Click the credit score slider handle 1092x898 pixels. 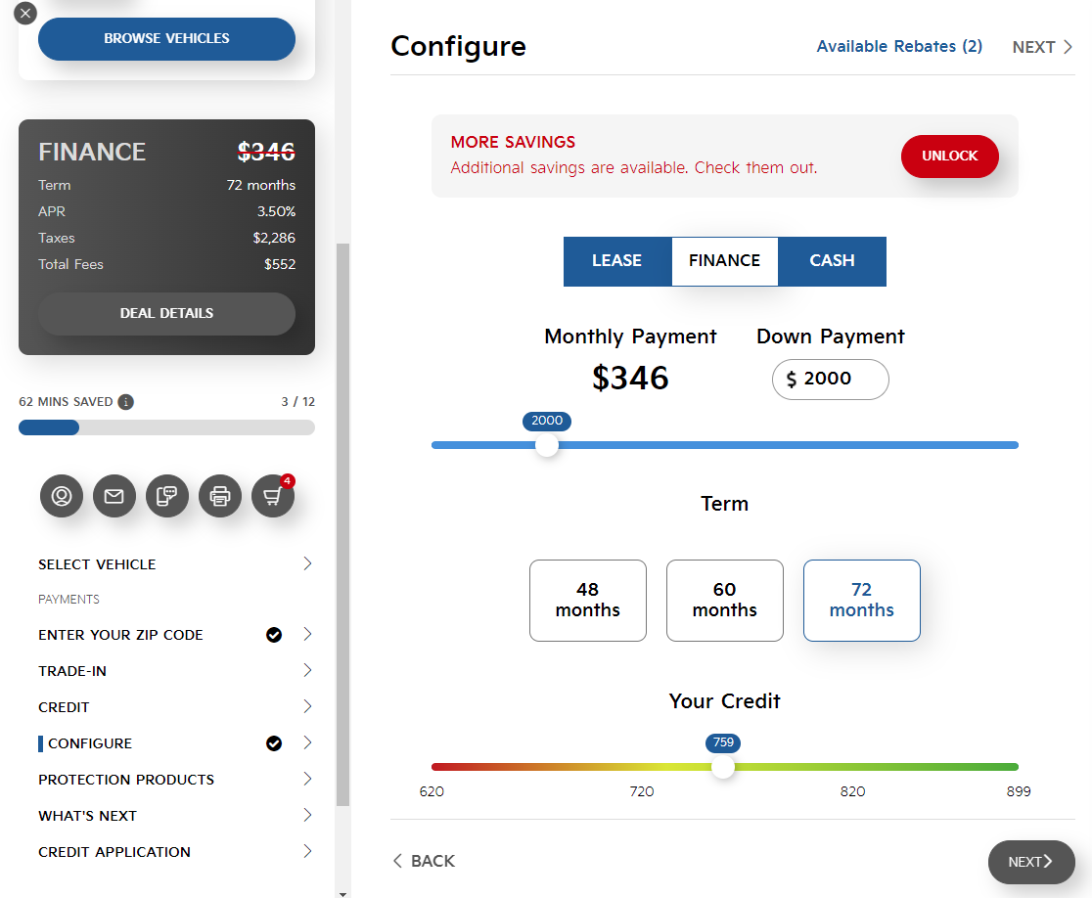click(723, 767)
